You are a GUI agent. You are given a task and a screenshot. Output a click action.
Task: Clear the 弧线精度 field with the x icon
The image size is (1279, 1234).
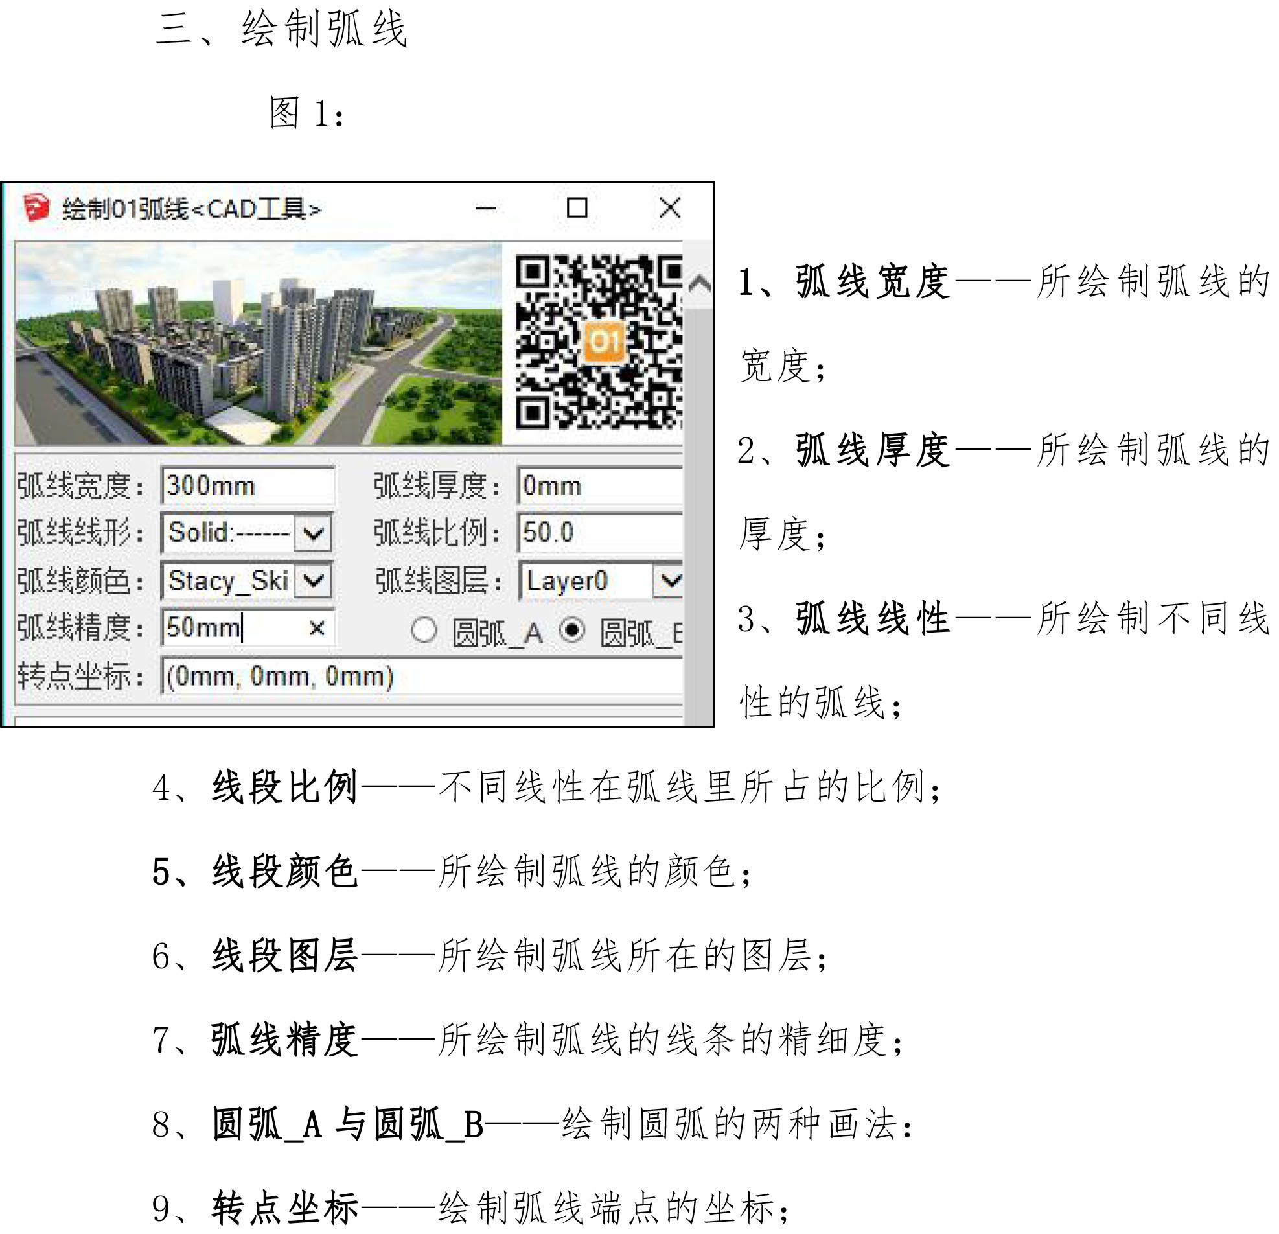[x=316, y=628]
